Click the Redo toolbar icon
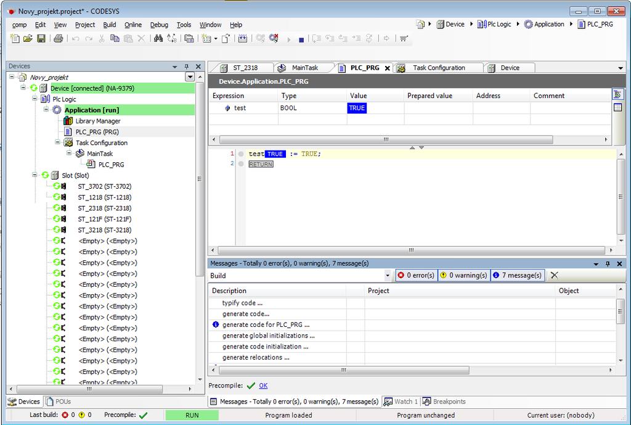The image size is (631, 425). click(89, 38)
